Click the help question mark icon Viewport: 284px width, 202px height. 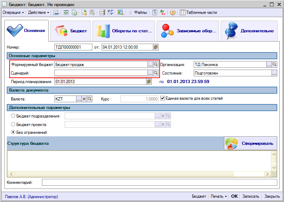(x=173, y=12)
